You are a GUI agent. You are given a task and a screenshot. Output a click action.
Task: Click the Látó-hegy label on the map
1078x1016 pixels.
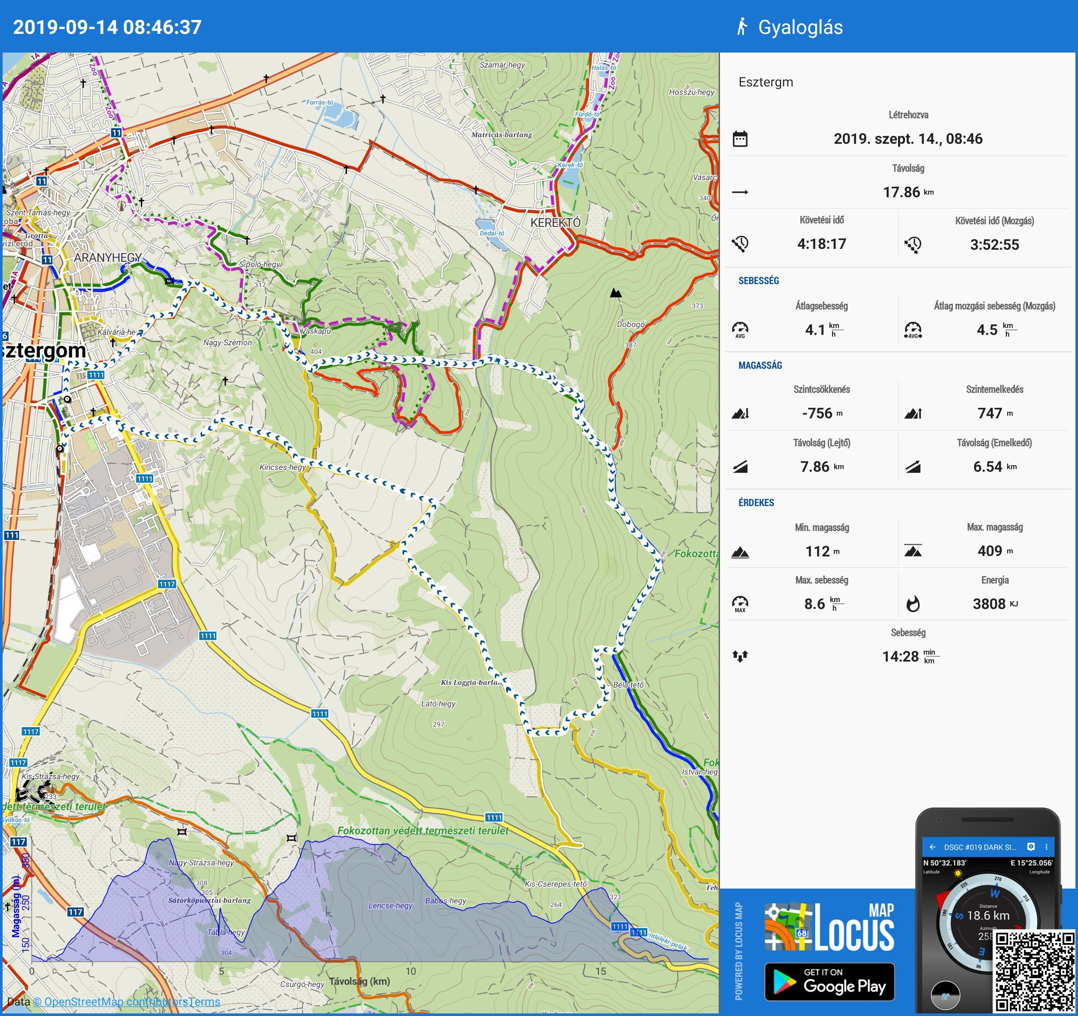pos(438,704)
